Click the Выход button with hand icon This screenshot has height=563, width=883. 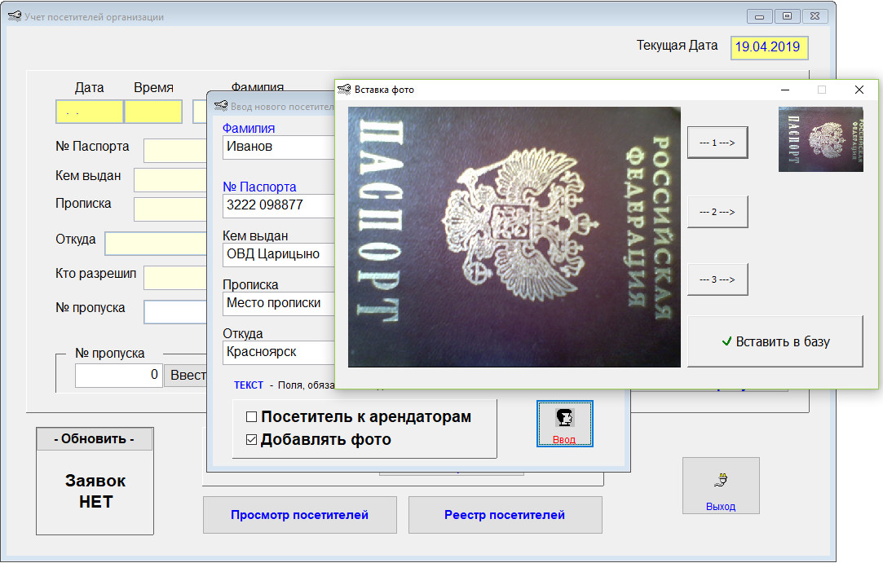click(x=721, y=486)
